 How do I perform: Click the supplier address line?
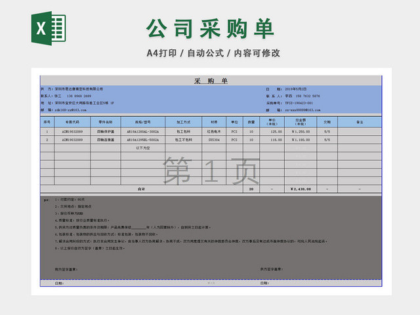pyautogui.click(x=77, y=103)
